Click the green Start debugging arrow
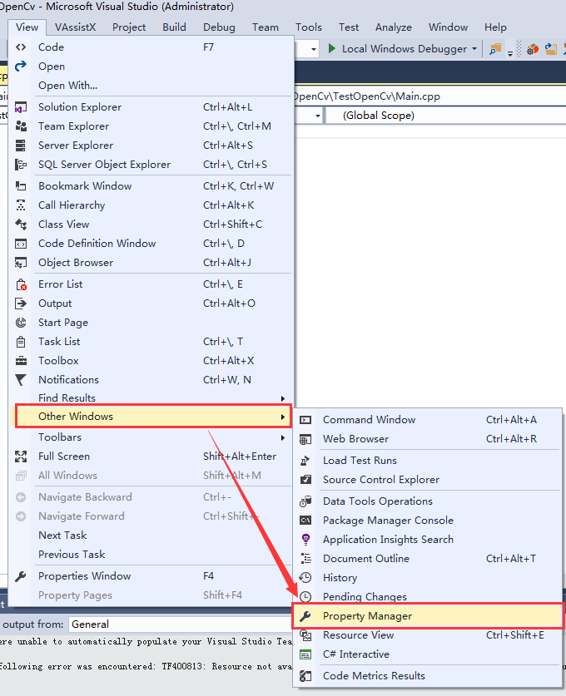566x696 pixels. click(331, 48)
